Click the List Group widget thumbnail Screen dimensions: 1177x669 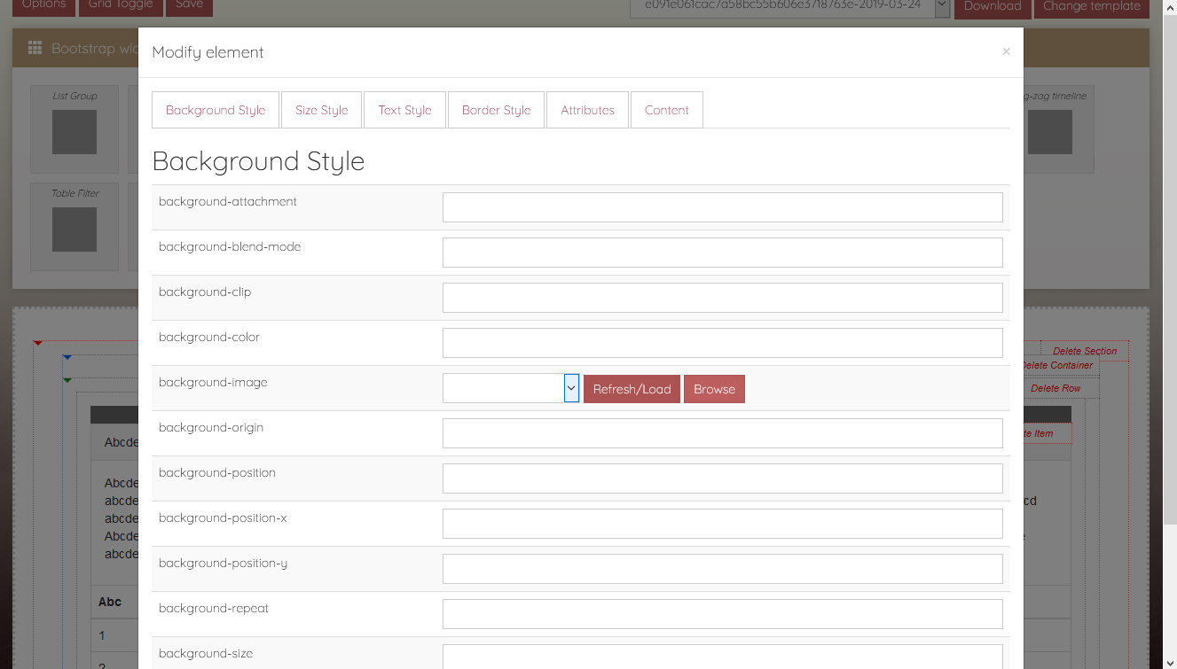click(75, 132)
